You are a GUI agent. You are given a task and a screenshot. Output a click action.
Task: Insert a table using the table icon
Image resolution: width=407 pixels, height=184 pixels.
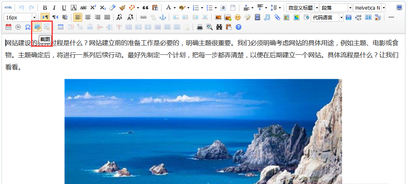tap(61, 27)
